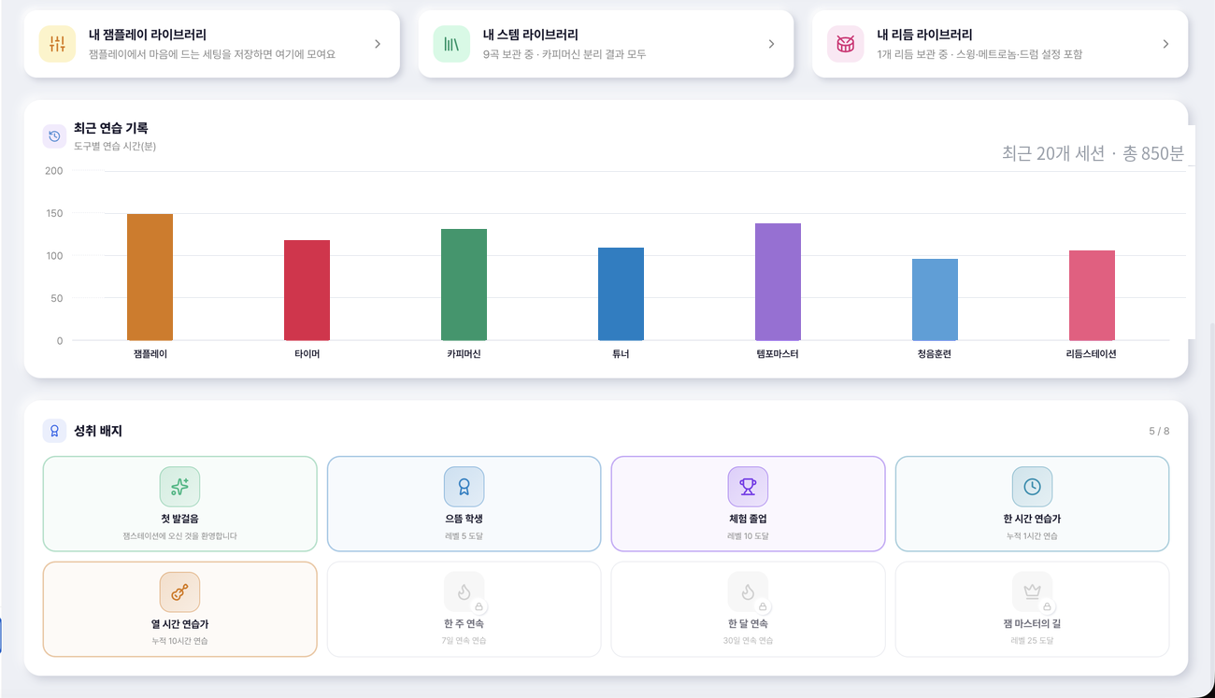Screen dimensions: 1215x698
Task: Click the 열 시간 연습가 badge title
Action: pyautogui.click(x=179, y=624)
